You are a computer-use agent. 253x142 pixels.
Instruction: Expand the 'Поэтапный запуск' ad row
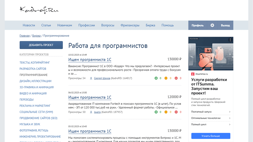(x=211, y=112)
